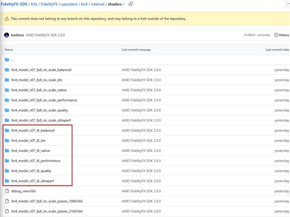Open fsr4_model_v07_fp8_no_scale_quality folder
290x217 pixels.
click(x=40, y=110)
